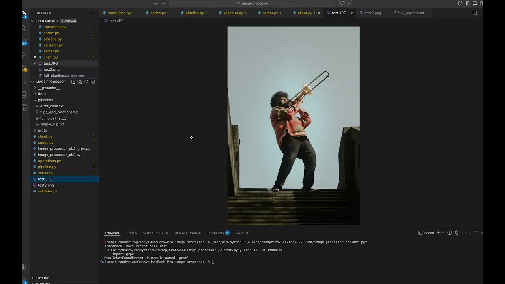
Task: Open the Query Results panel tab
Action: [x=155, y=233]
